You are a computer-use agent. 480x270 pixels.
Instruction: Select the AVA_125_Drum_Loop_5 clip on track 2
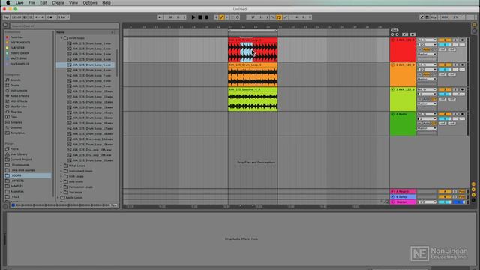(253, 74)
